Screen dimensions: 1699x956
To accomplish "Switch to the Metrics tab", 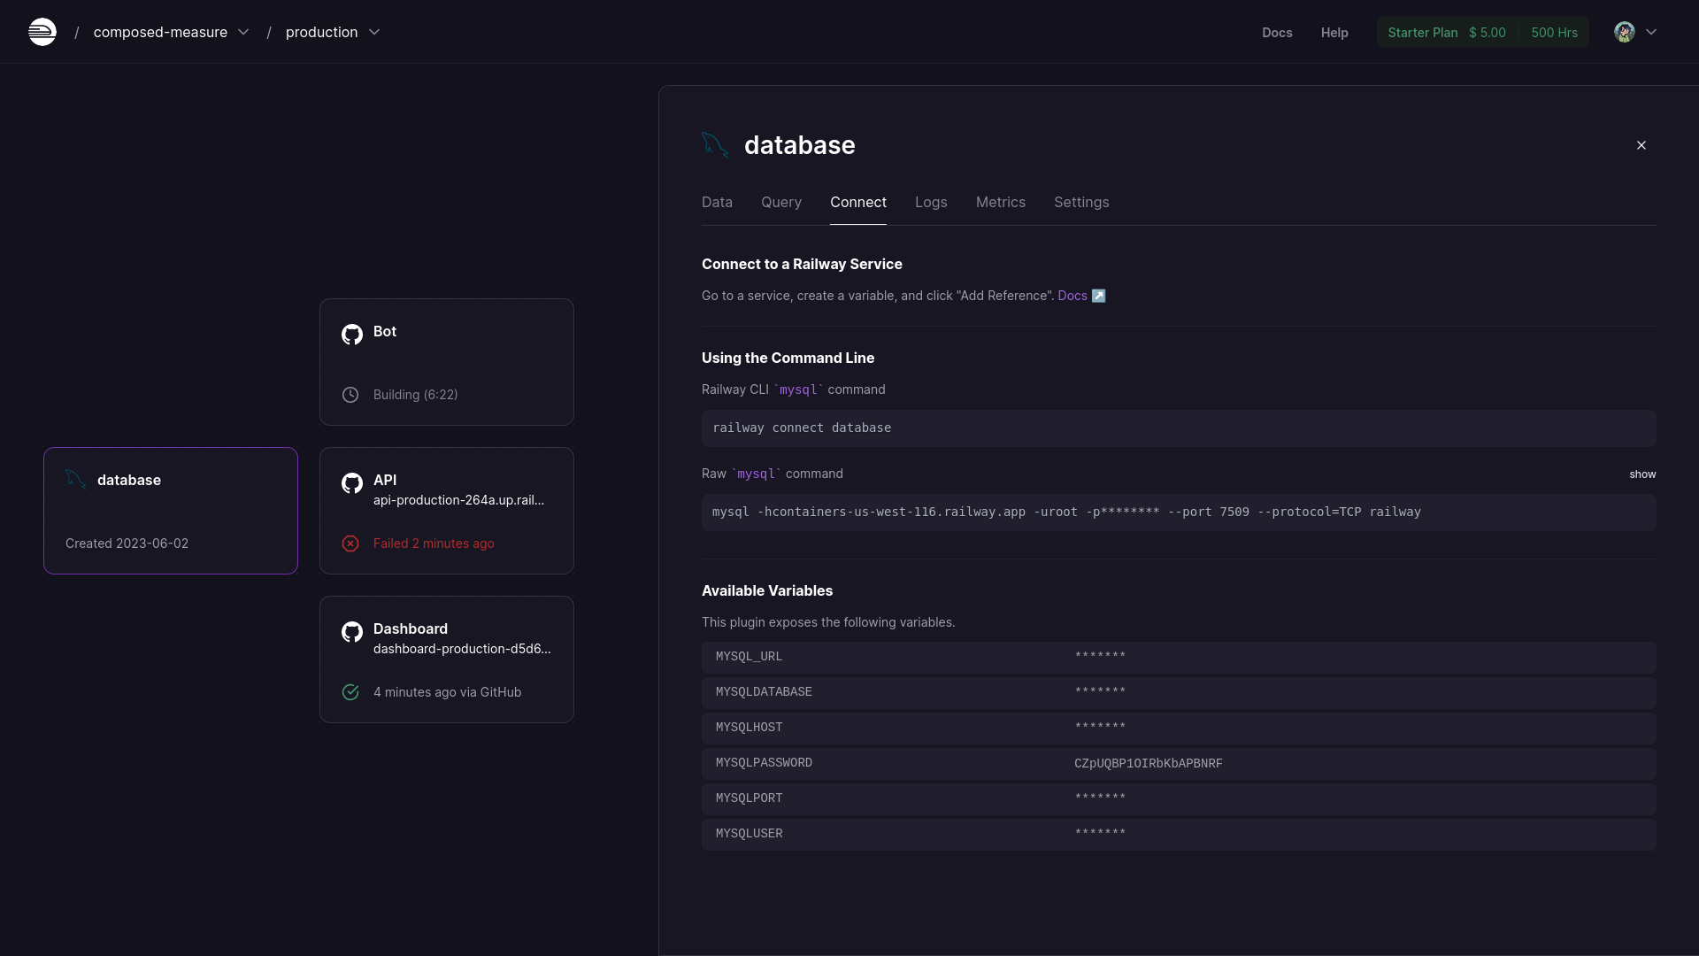I will coord(1000,202).
